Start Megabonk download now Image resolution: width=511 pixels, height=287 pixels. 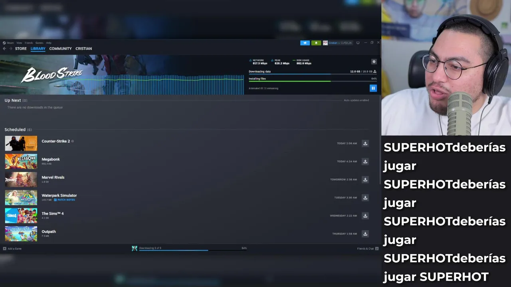365,161
